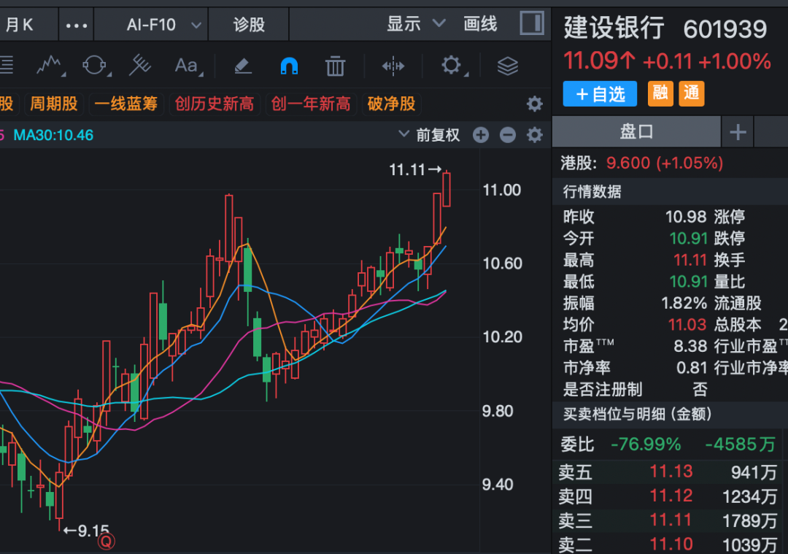Click the 行情数据 section header
Viewport: 788px width, 554px height.
(x=592, y=191)
